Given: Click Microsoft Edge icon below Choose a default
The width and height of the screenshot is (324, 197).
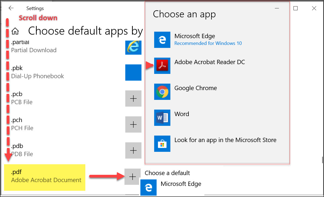Looking at the screenshot, I should point(148,188).
